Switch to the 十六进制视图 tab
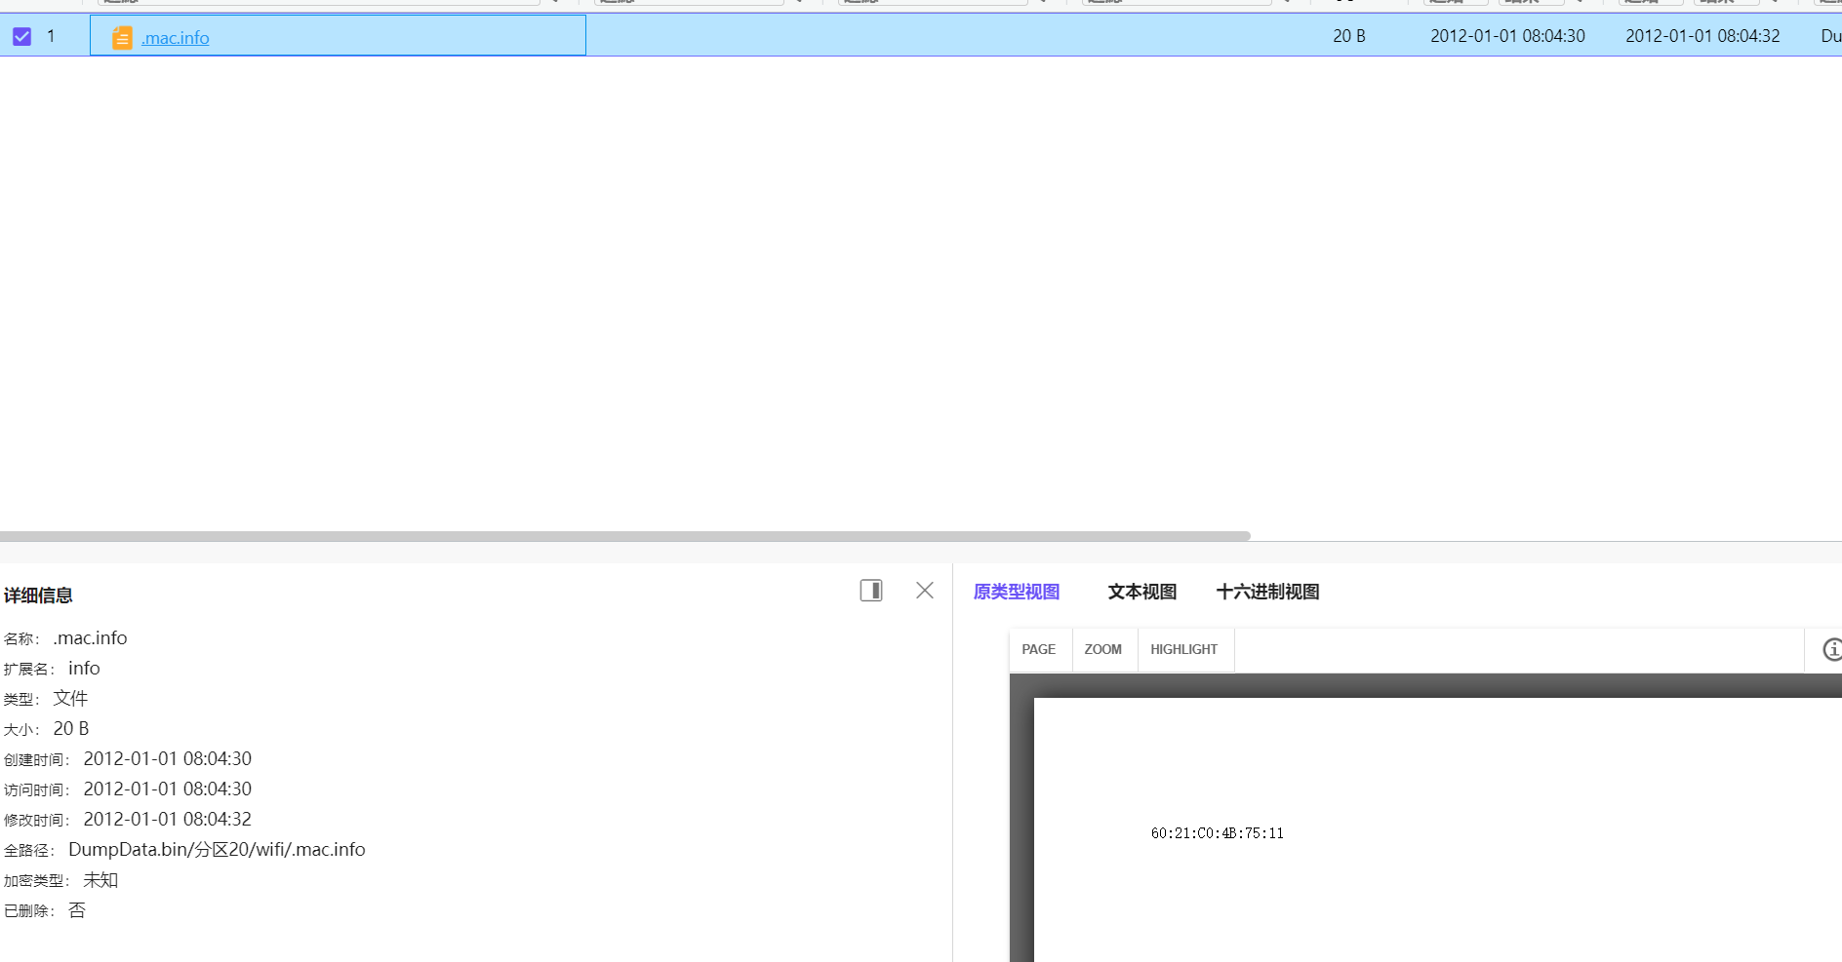Screen dimensions: 1842x962 (1267, 592)
